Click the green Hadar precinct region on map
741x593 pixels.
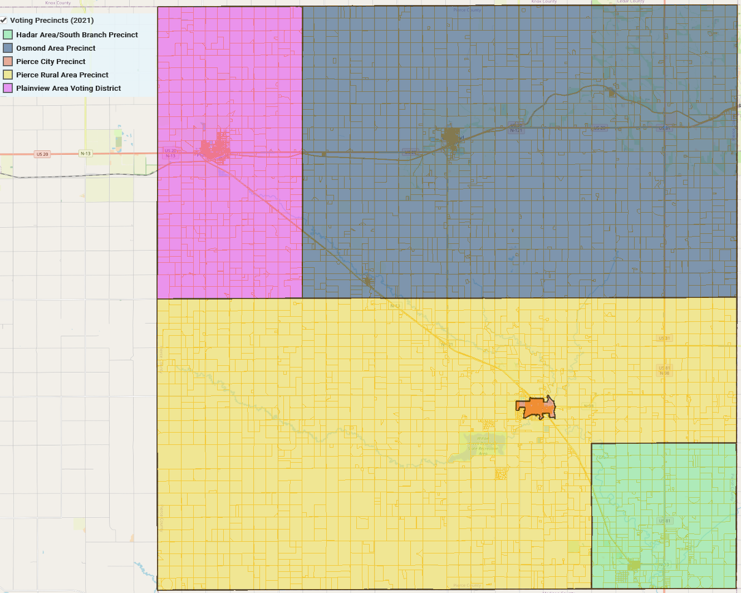pyautogui.click(x=664, y=515)
